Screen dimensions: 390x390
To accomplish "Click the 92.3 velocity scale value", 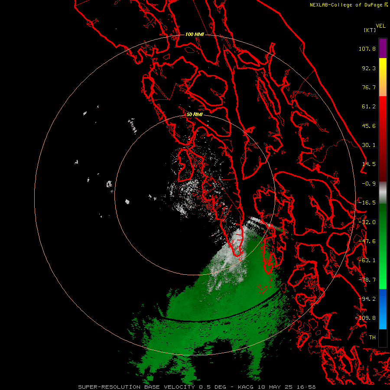I will (369, 68).
